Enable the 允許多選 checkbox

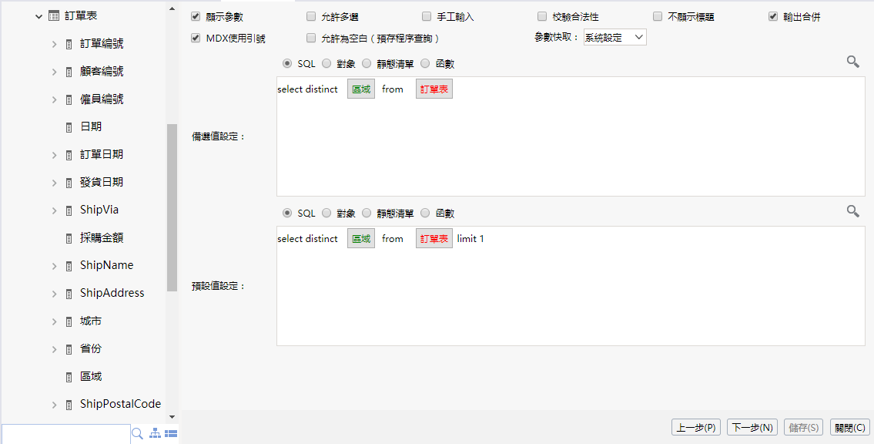coord(311,16)
